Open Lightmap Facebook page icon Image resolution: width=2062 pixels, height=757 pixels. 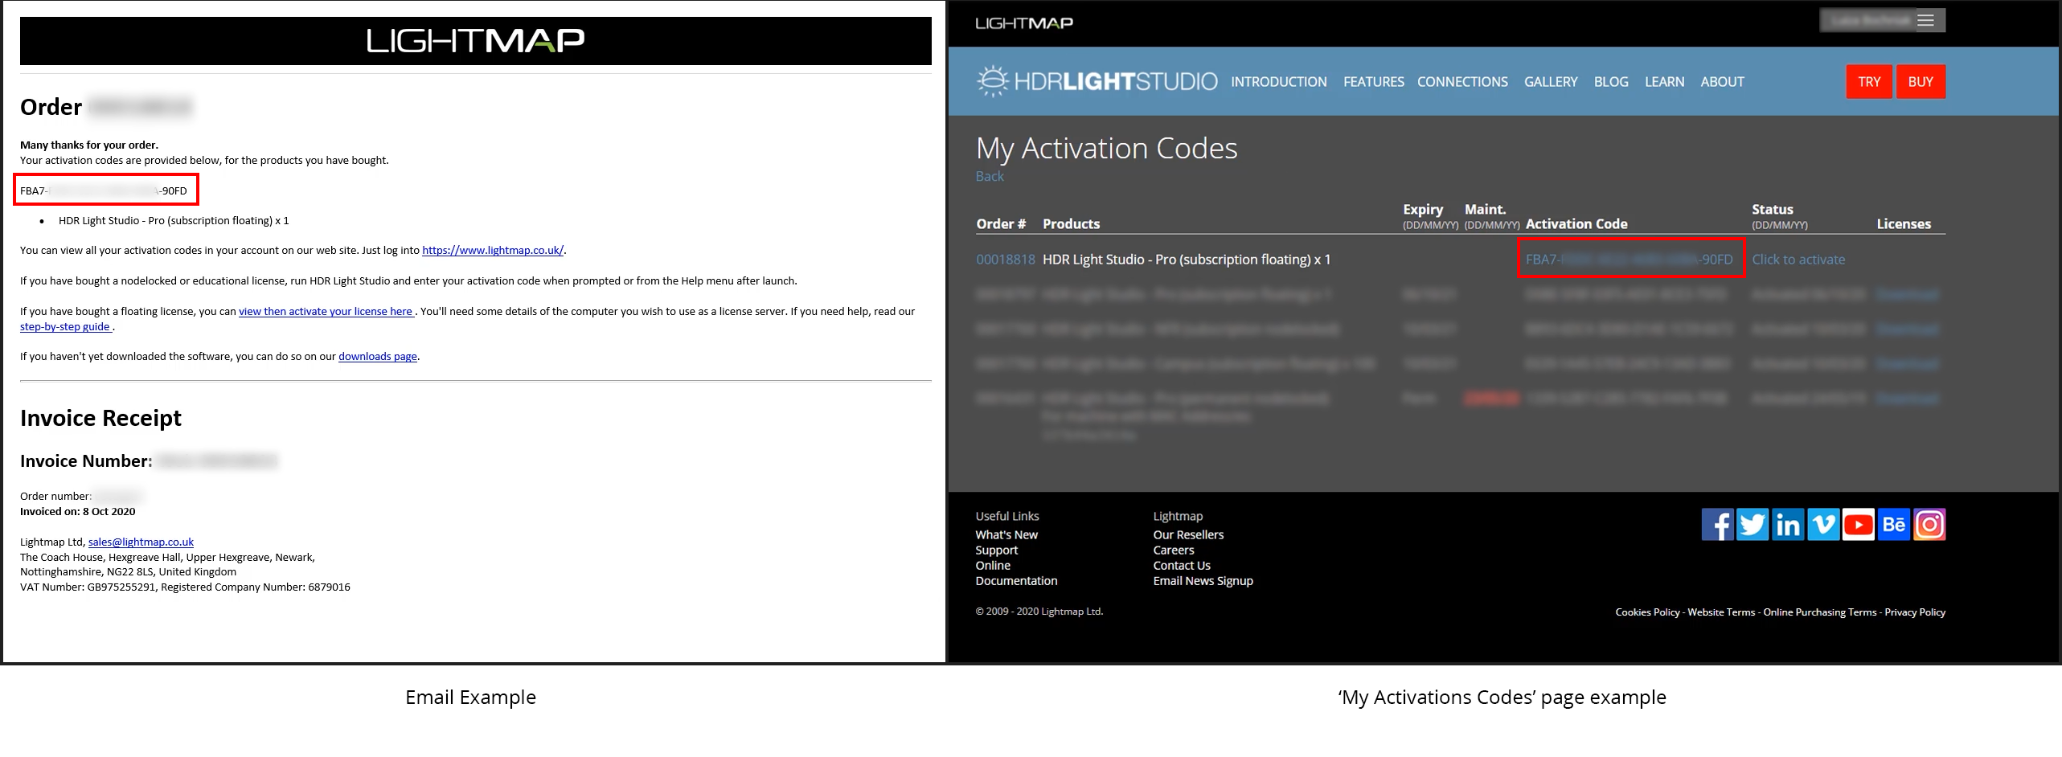(1717, 525)
